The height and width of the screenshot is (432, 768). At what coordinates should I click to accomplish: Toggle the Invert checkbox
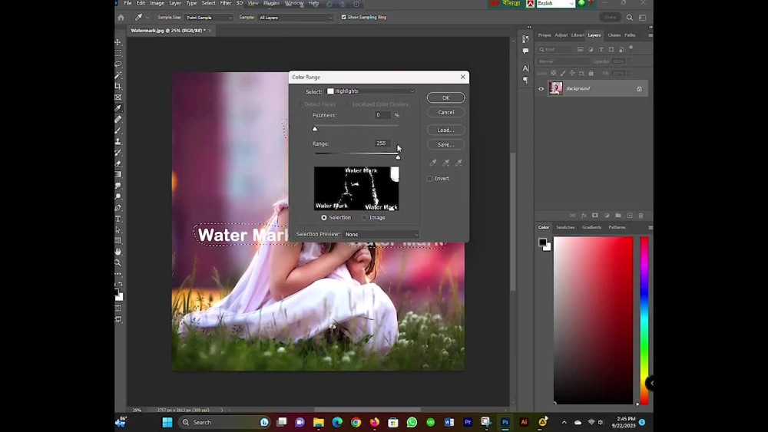click(x=429, y=179)
